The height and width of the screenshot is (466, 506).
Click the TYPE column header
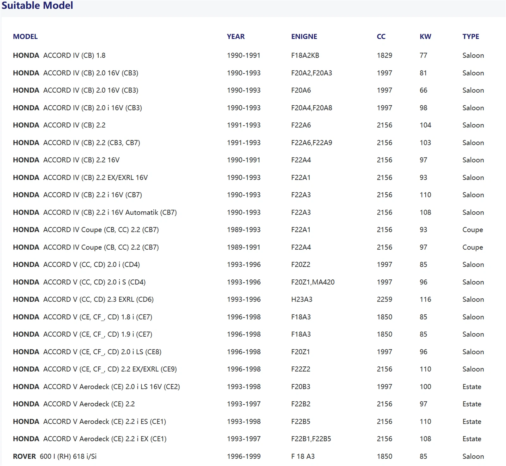coord(471,36)
